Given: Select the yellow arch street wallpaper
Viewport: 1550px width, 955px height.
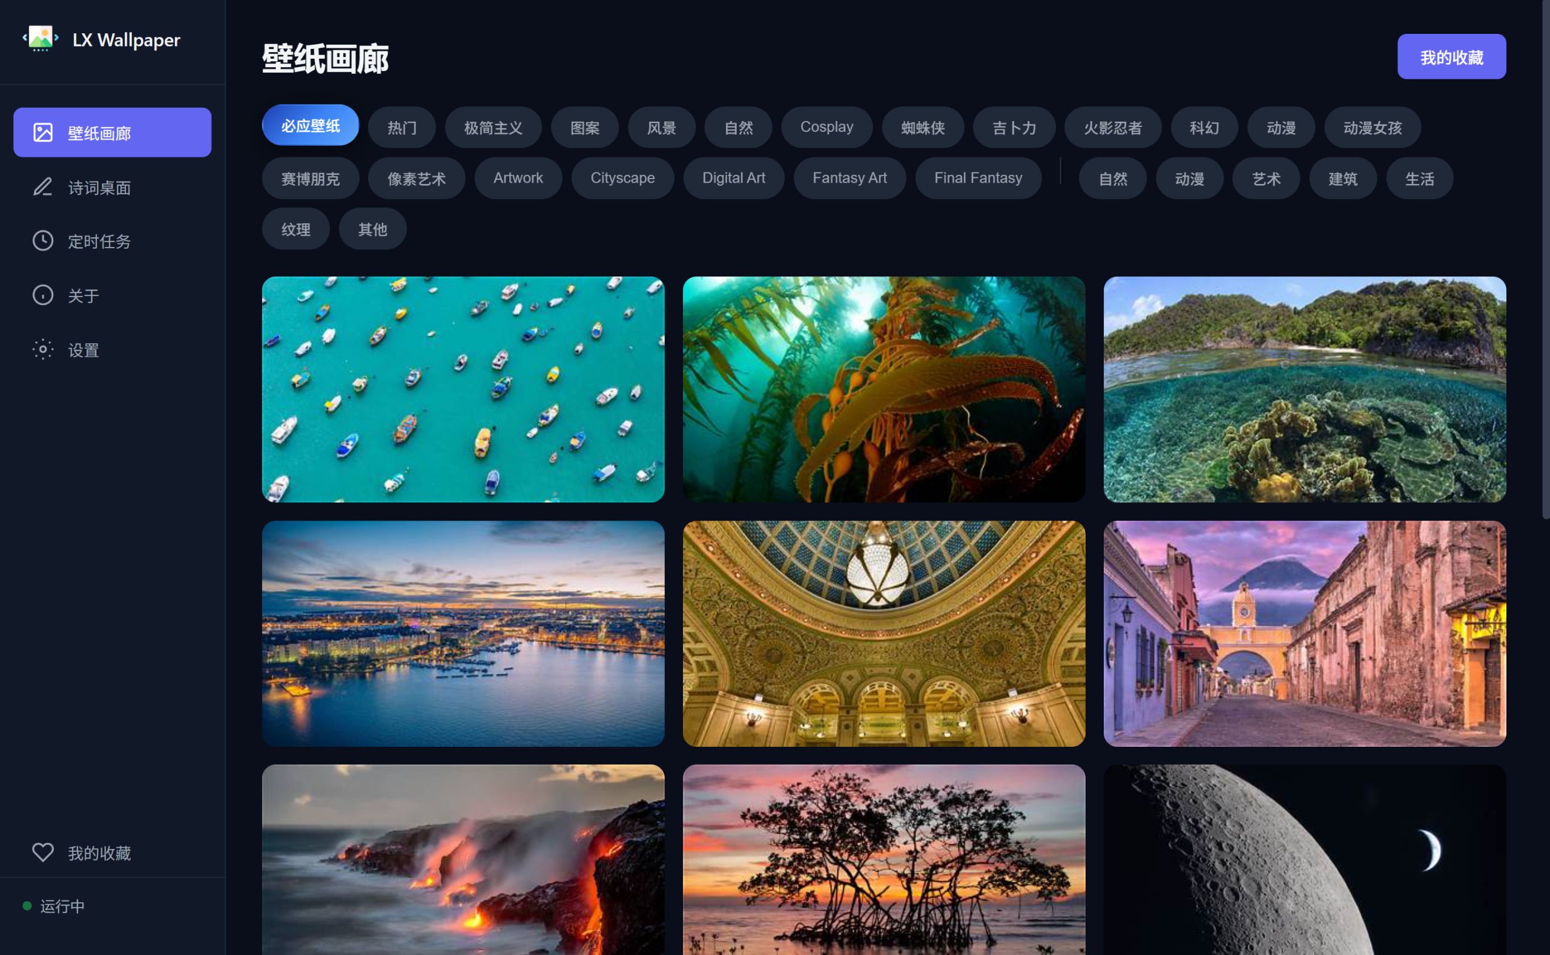Looking at the screenshot, I should [1305, 634].
